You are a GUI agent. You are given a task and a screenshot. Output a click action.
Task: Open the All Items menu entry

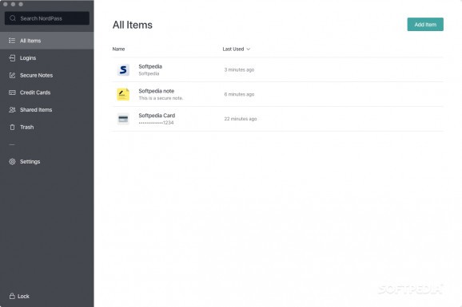pos(47,41)
